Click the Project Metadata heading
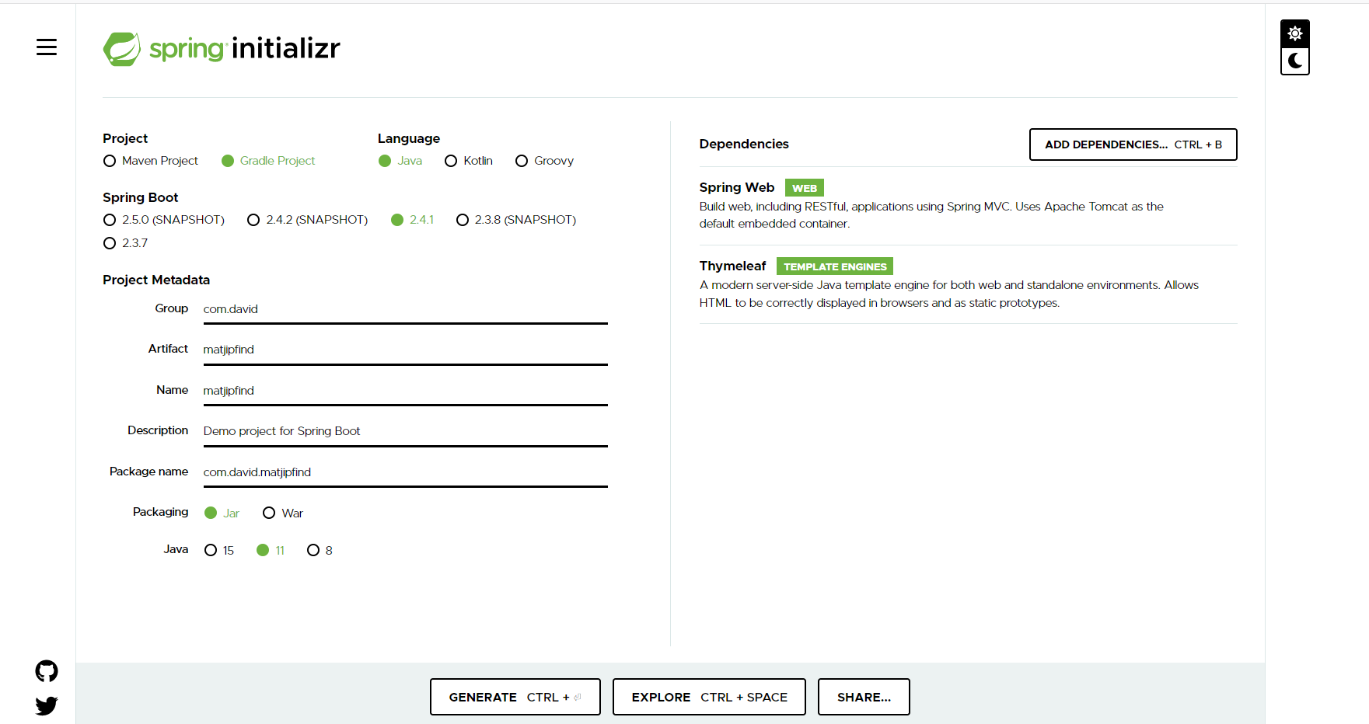Viewport: 1369px width, 724px height. 156,280
